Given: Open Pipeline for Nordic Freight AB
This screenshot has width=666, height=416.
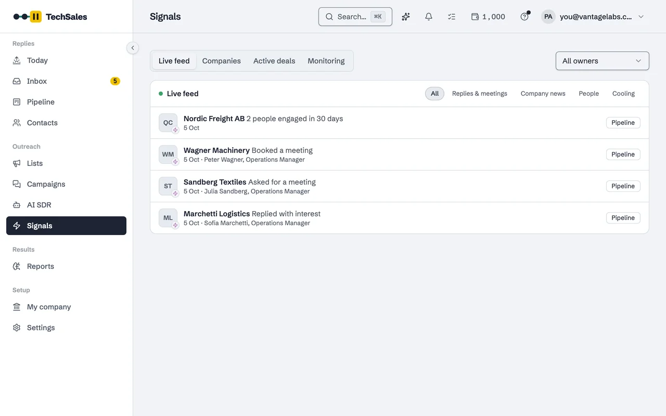Looking at the screenshot, I should 623,123.
